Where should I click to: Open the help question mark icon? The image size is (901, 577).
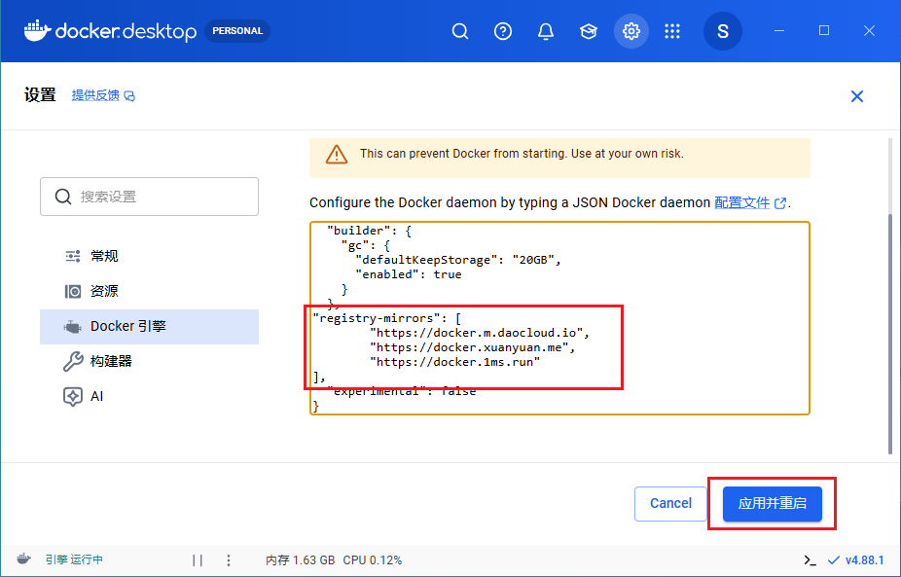point(503,31)
